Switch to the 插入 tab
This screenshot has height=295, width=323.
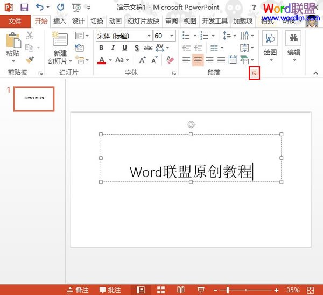click(x=60, y=21)
